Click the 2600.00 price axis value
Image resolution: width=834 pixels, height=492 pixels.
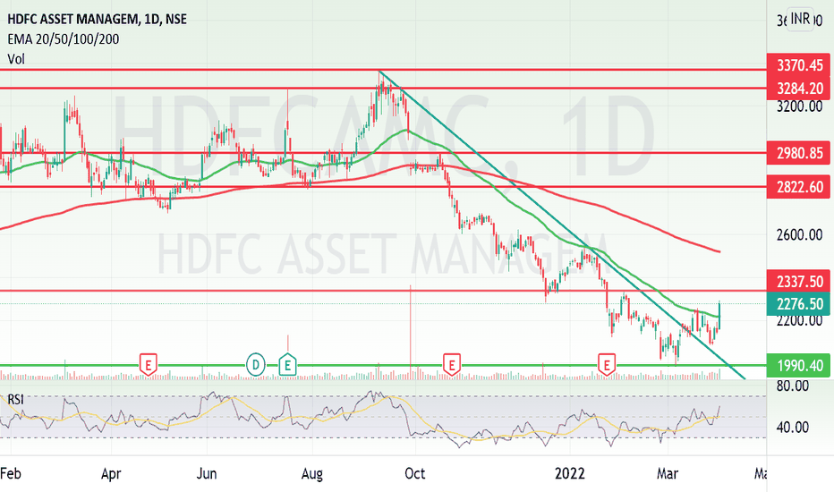pos(799,234)
